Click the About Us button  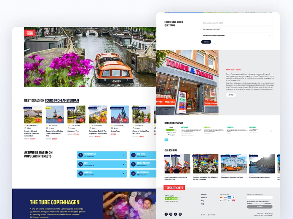[231, 95]
